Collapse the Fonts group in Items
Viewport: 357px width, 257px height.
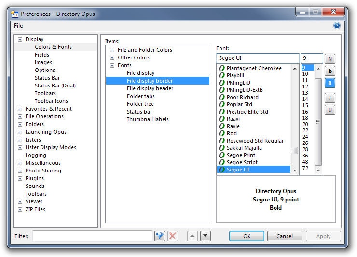[112, 65]
